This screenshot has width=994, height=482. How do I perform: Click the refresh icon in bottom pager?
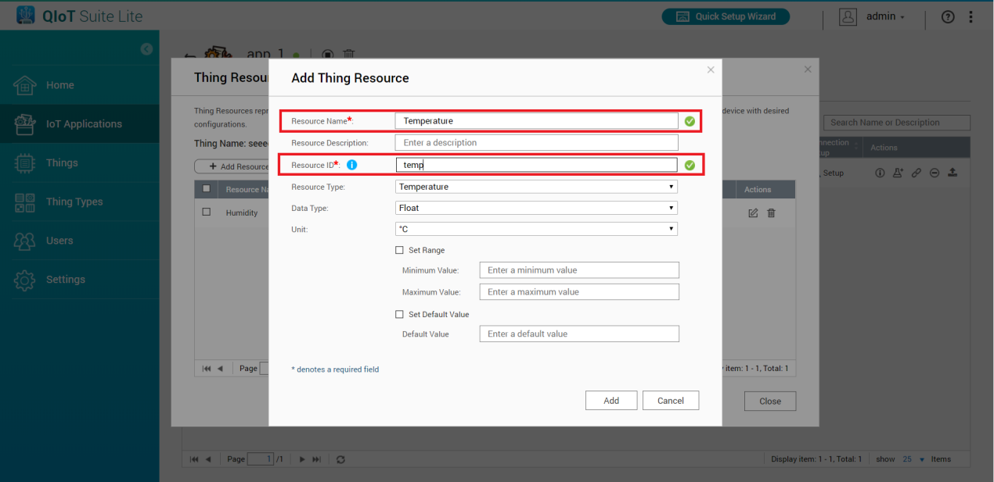point(340,459)
